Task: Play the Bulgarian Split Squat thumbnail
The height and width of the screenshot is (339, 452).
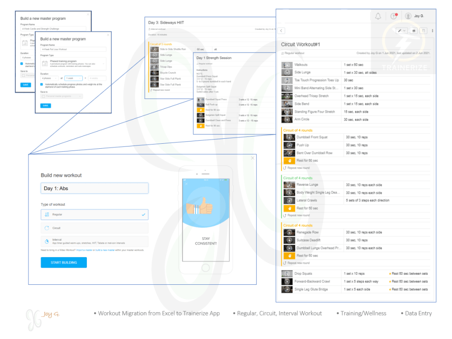Action: (x=201, y=115)
